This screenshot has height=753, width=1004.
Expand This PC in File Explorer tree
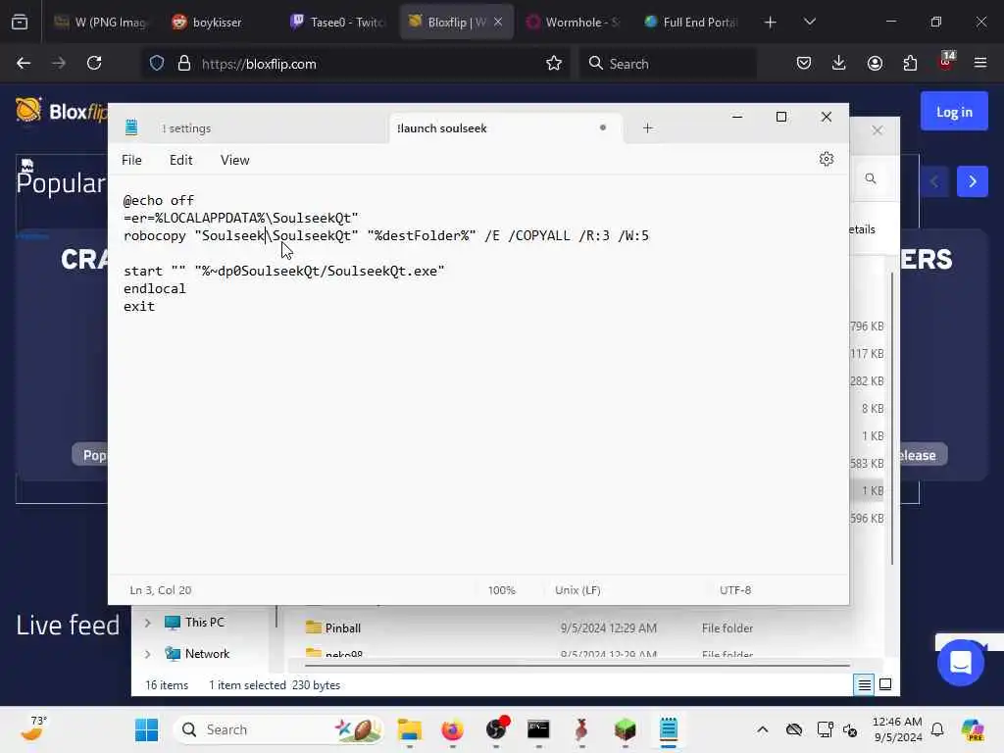pyautogui.click(x=148, y=623)
